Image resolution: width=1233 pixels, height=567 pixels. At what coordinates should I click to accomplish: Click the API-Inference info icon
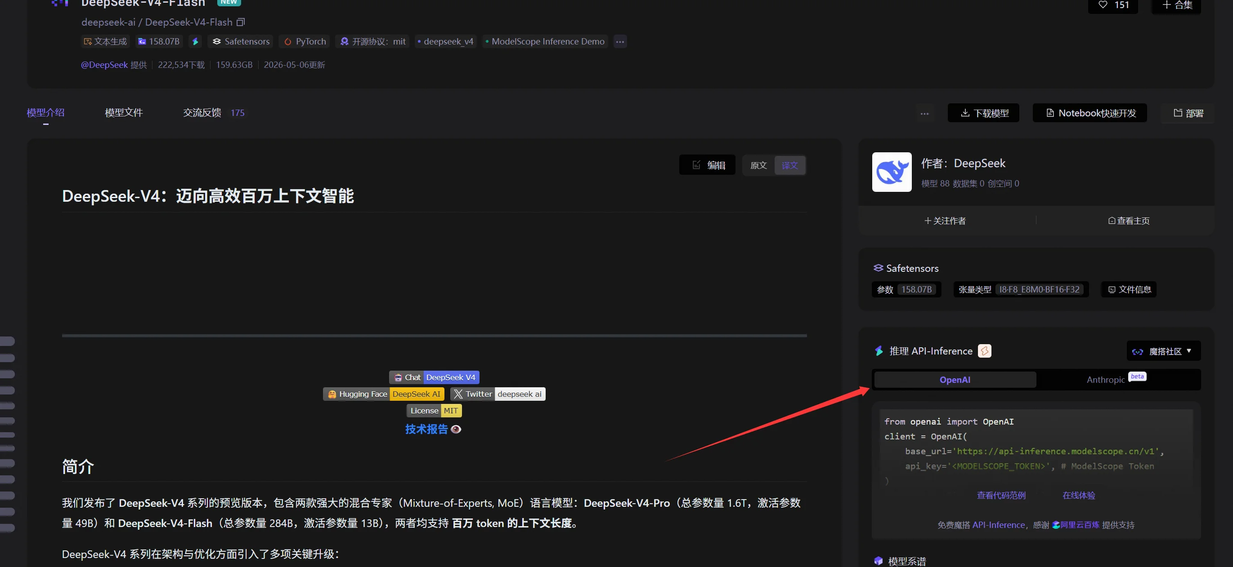(984, 351)
